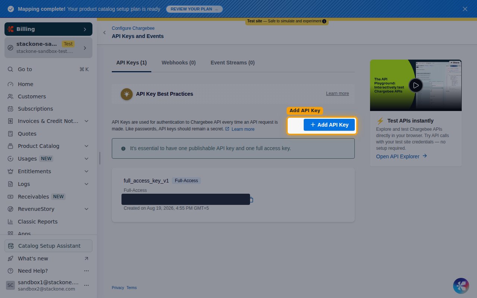Click the key creation date text
Image resolution: width=477 pixels, height=298 pixels.
pyautogui.click(x=166, y=208)
